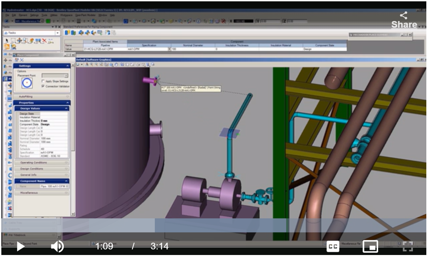This screenshot has height=258, width=428.
Task: Click second icon in Place Component dialog
Action: 21,60
